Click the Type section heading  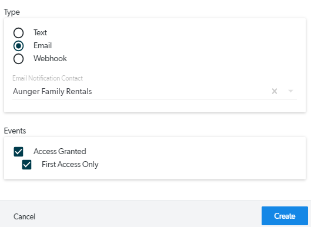12,12
